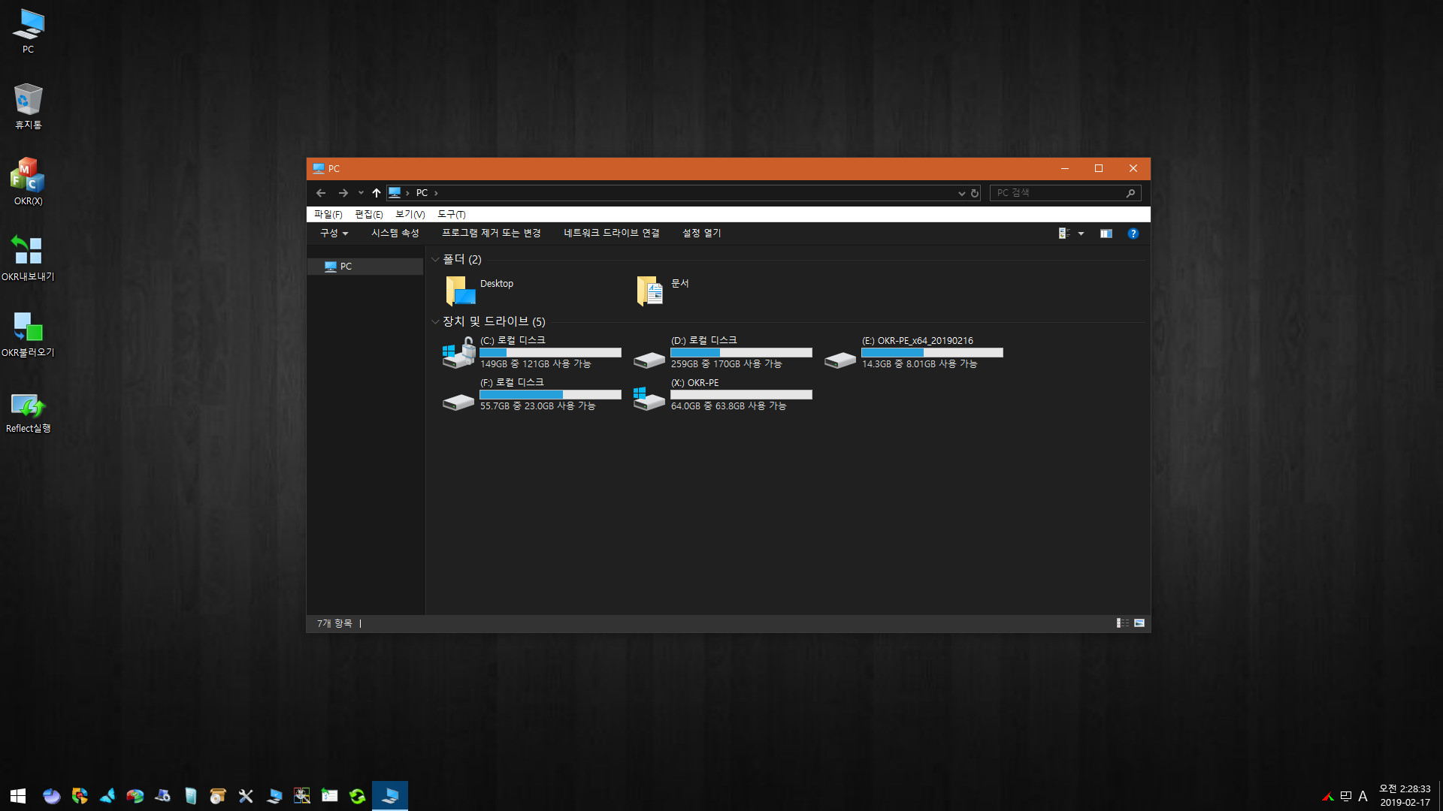Screen dimensions: 1443x811
Task: Click "14.3GB 중 8.01GB 사용 가능" text
Action: pyautogui.click(x=919, y=364)
